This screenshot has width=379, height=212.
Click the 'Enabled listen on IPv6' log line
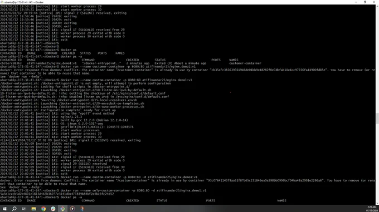(x=84, y=97)
